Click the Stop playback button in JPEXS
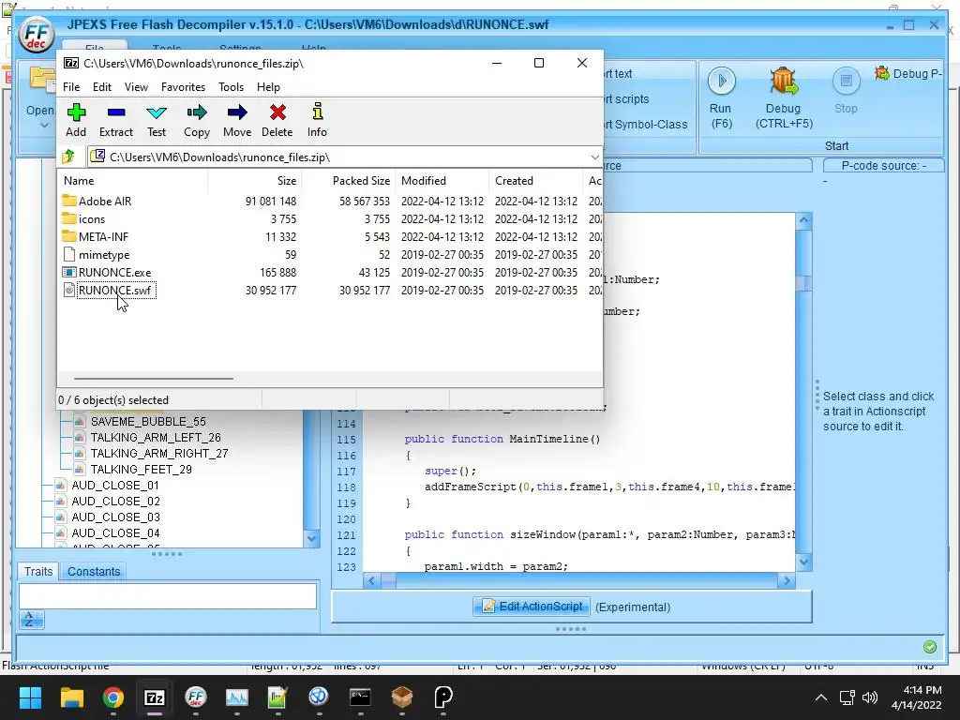 pyautogui.click(x=846, y=92)
